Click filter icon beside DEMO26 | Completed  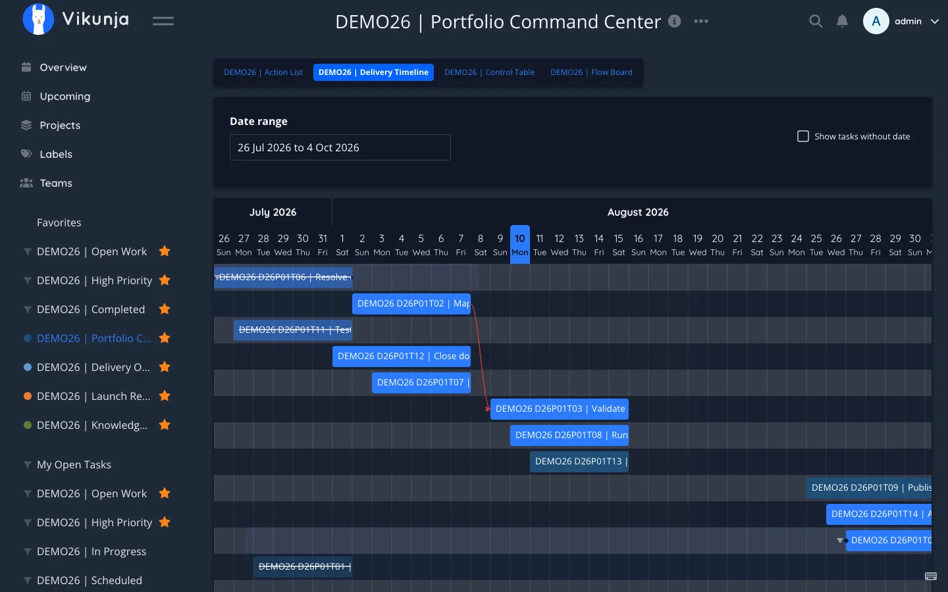pos(28,309)
